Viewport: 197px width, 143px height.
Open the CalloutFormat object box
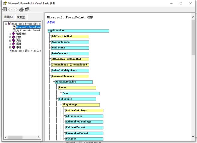pyautogui.click(x=84, y=127)
